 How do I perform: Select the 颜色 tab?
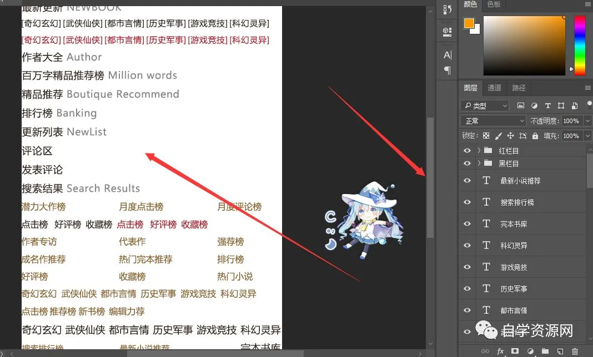(x=470, y=4)
